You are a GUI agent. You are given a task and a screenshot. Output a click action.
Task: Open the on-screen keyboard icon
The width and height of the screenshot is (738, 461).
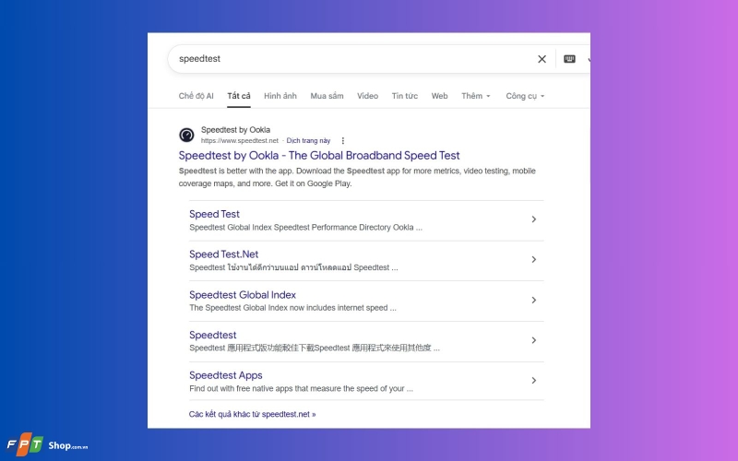[x=569, y=59]
